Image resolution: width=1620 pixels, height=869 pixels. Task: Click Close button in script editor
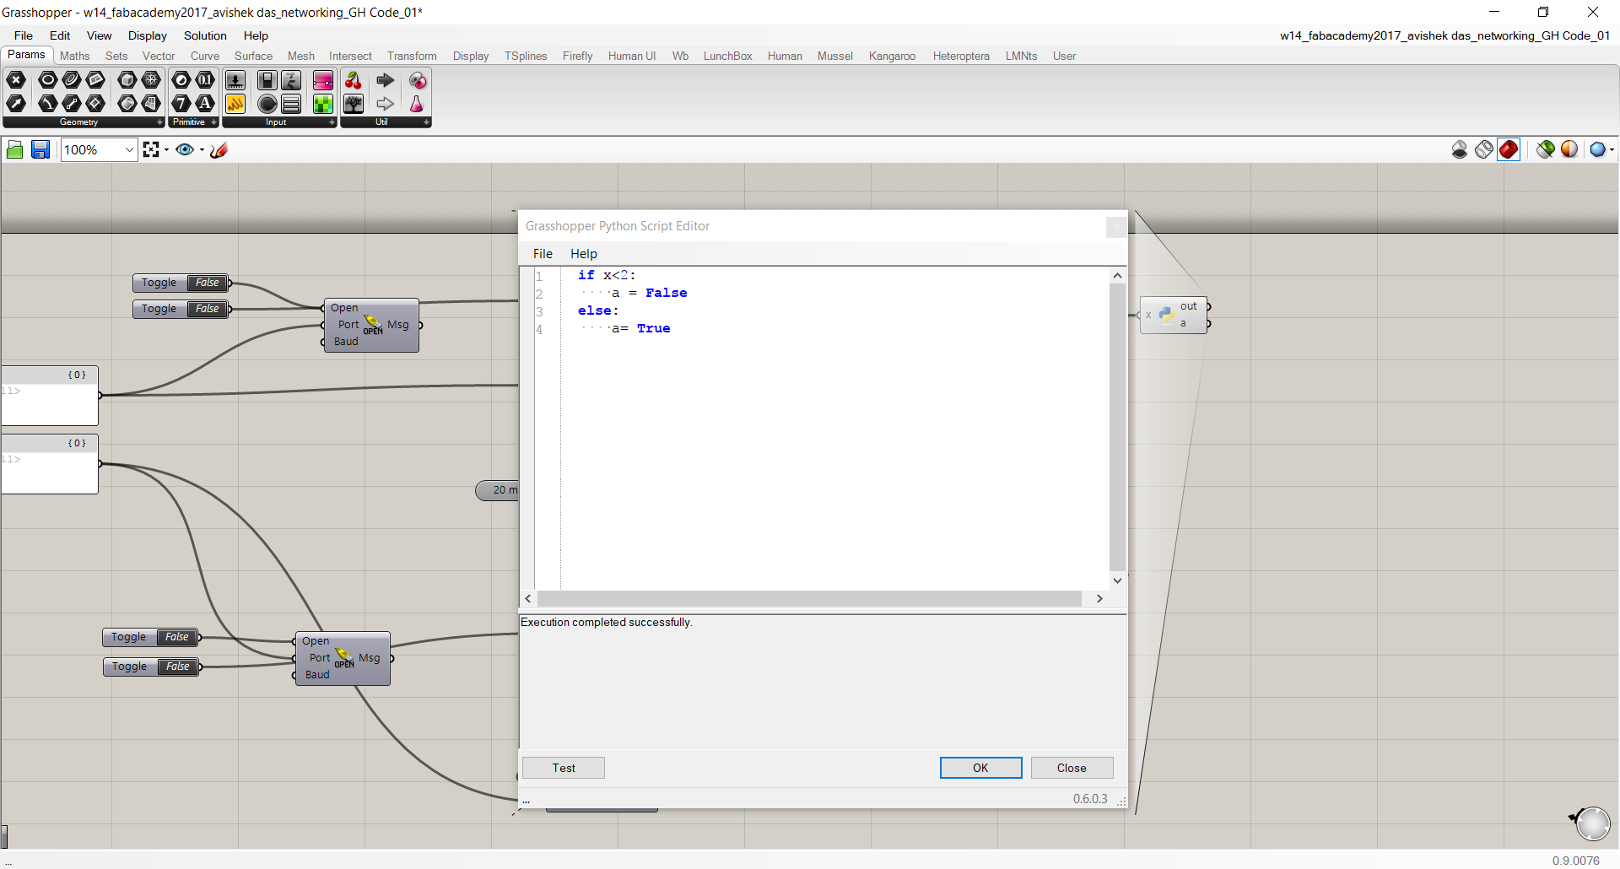coord(1072,768)
